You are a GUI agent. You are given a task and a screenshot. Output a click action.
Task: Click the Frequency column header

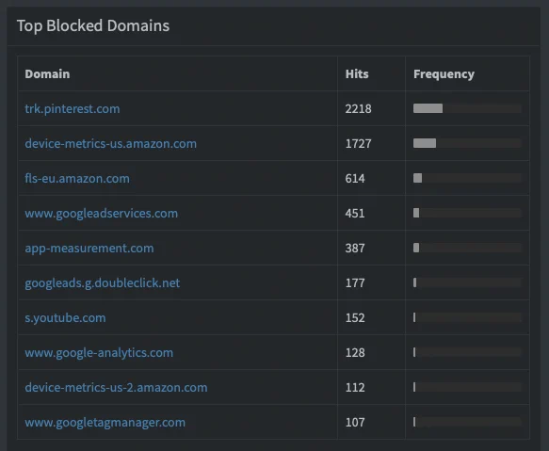click(444, 73)
